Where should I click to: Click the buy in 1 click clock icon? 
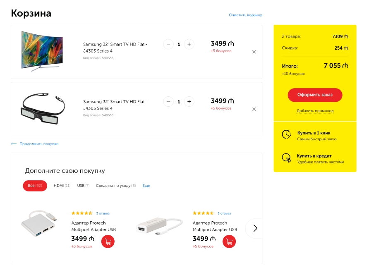[x=286, y=134]
